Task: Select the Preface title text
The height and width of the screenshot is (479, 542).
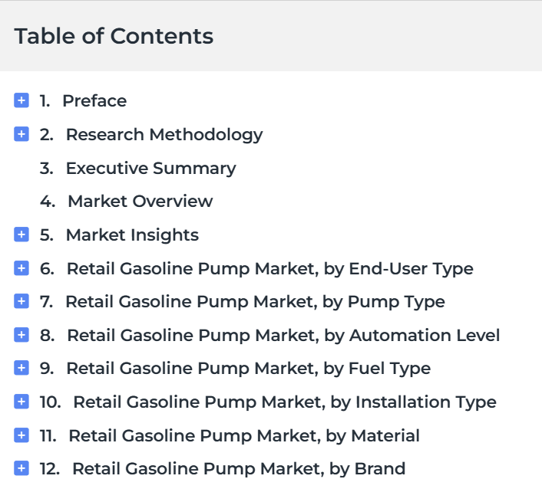Action: pos(94,100)
